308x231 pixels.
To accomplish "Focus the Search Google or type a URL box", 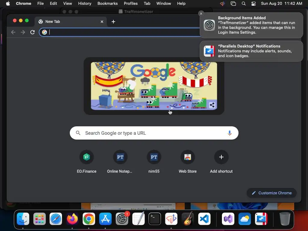I will coord(154,133).
